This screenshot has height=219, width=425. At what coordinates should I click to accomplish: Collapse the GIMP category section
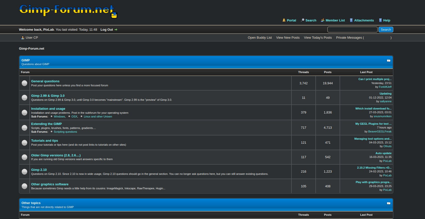(388, 61)
